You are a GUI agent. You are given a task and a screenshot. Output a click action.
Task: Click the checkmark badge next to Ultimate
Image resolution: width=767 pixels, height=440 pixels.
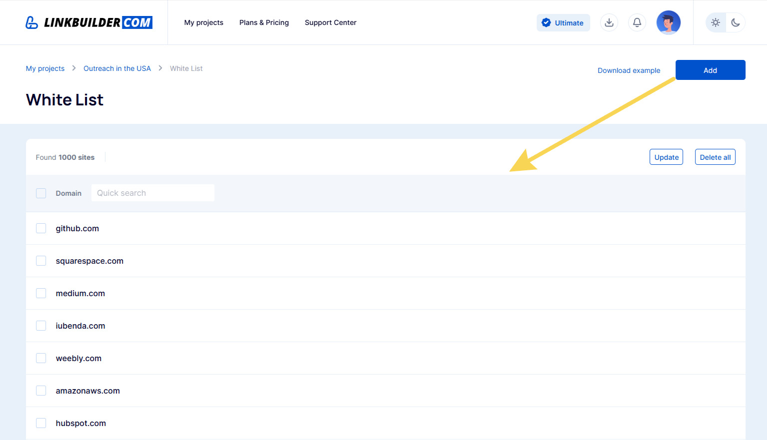[x=546, y=22]
